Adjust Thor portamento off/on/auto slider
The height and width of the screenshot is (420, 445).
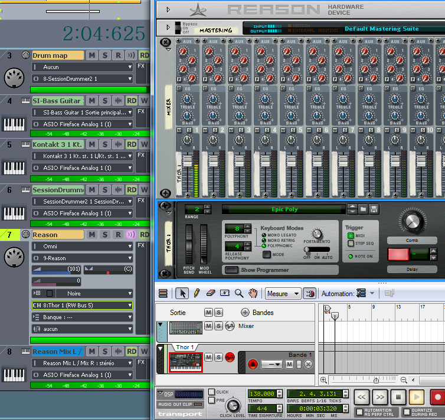(317, 250)
